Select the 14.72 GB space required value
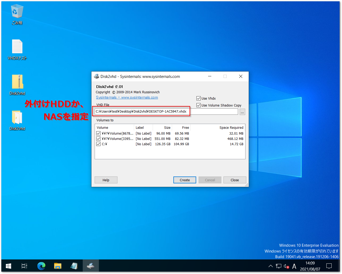Image resolution: width=342 pixels, height=274 pixels. pos(236,144)
